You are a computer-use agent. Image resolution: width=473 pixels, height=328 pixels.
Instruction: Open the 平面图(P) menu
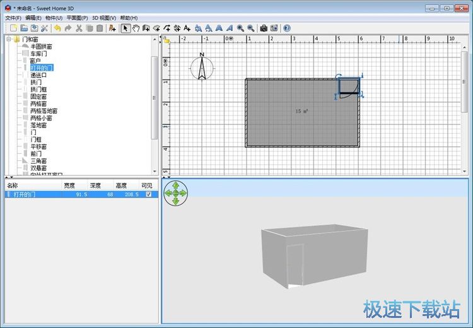tap(77, 18)
